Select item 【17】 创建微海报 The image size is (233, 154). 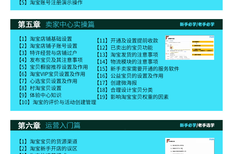click(117, 83)
